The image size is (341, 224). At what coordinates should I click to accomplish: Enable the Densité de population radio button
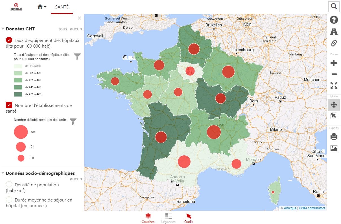click(8, 185)
